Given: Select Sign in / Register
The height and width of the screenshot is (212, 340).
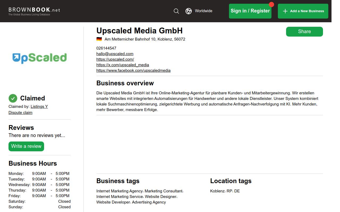Looking at the screenshot, I should pyautogui.click(x=250, y=11).
